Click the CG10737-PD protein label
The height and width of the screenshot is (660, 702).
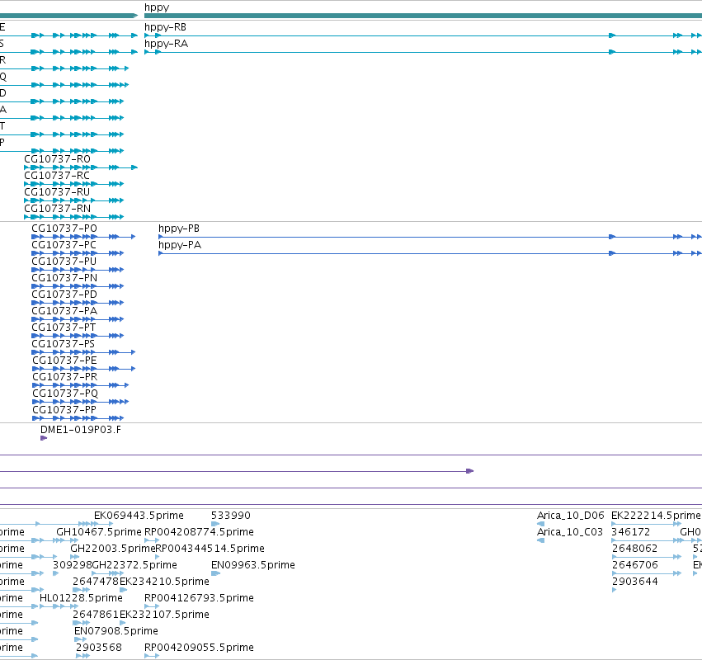(x=64, y=295)
